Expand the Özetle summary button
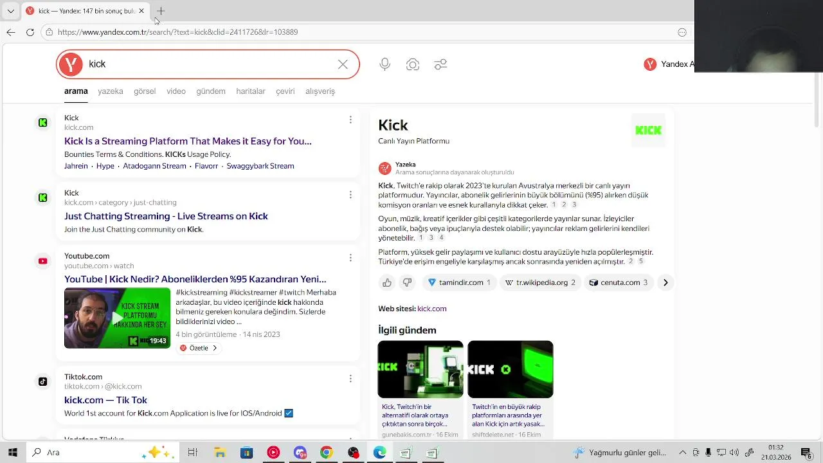Screen dimensions: 823x463 coord(199,348)
